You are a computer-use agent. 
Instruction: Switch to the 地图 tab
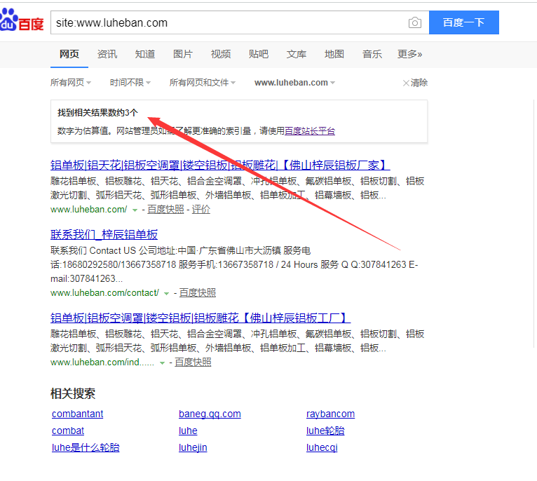pos(334,54)
